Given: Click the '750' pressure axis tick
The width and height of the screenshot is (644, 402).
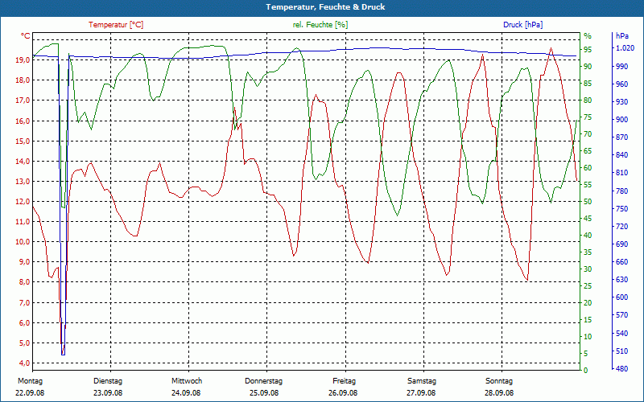Looking at the screenshot, I should (x=622, y=208).
